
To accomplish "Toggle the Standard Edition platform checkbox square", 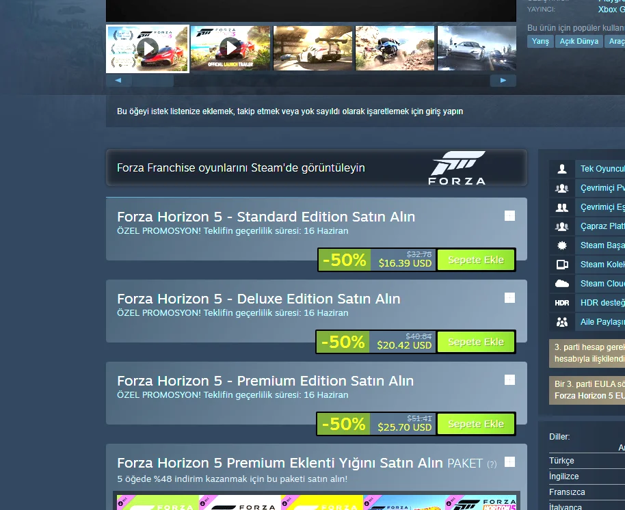I will pos(510,216).
